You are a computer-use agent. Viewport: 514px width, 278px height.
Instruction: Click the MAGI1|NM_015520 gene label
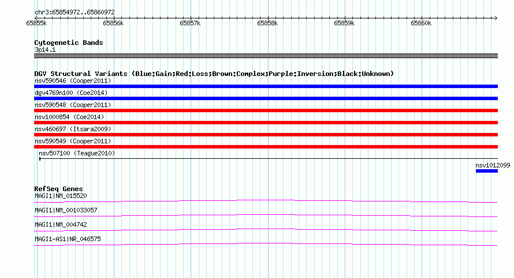click(61, 196)
